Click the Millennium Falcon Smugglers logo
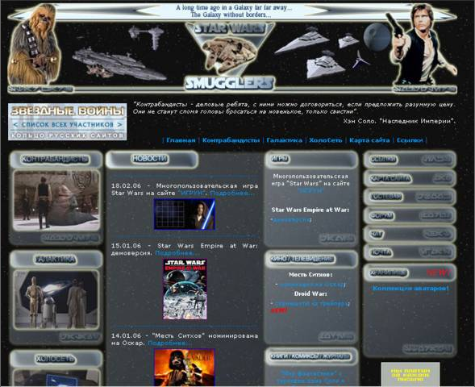475x387 pixels. (x=230, y=56)
